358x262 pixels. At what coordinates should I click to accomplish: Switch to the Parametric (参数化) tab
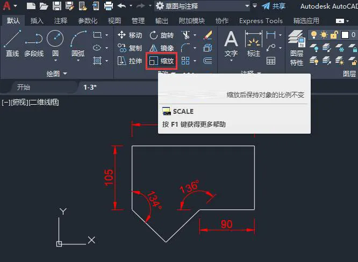[x=88, y=21]
